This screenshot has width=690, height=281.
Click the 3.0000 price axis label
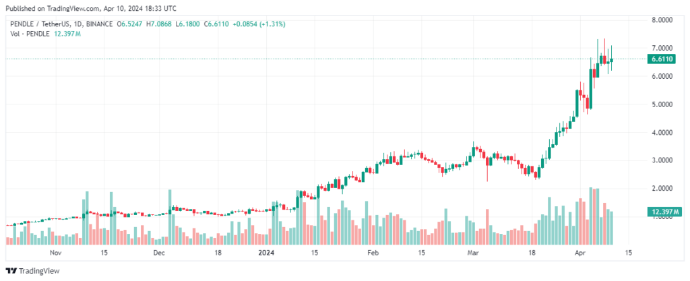pyautogui.click(x=663, y=160)
